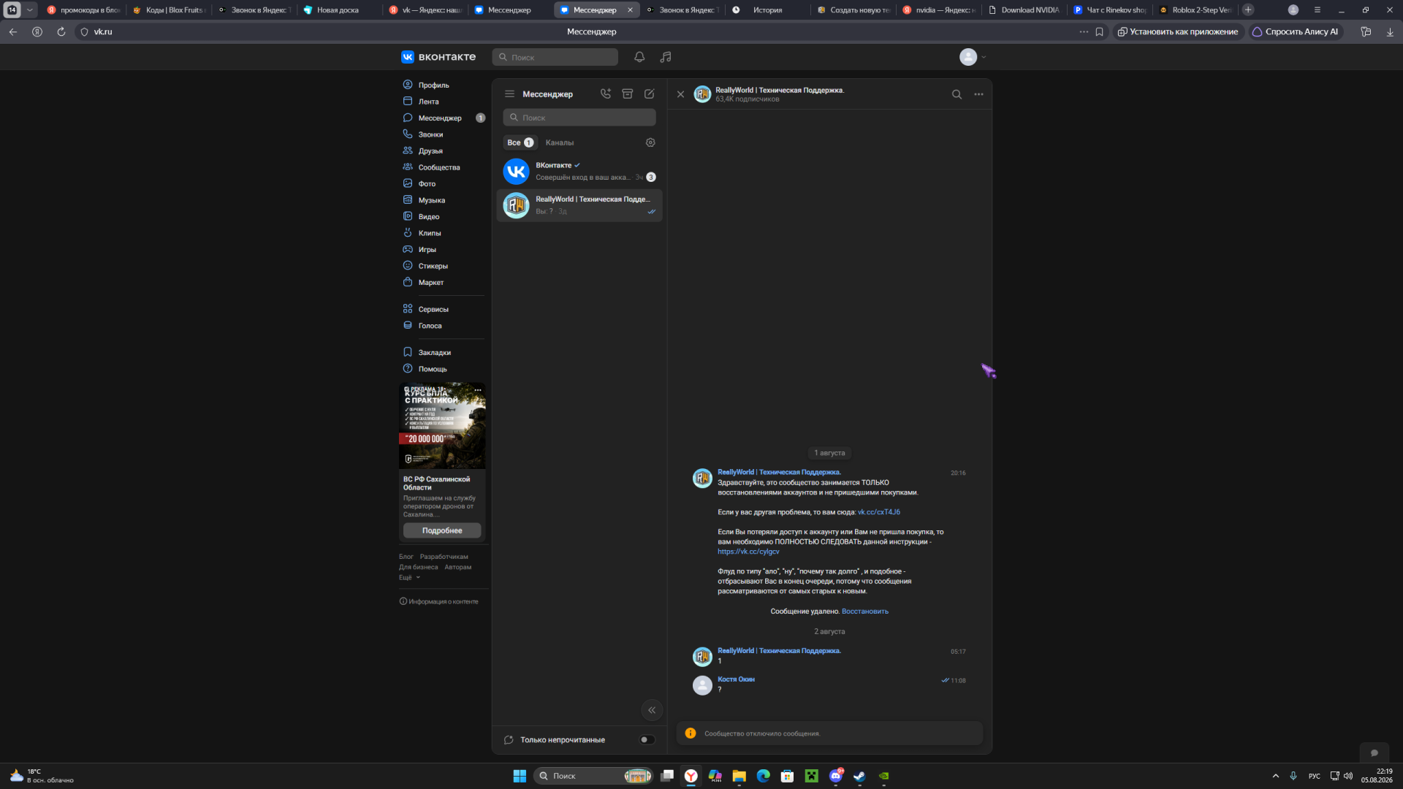Close the open ReallyWorld chat
The image size is (1403, 789).
pos(680,94)
